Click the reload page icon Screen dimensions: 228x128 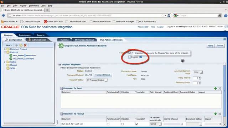pos(169,15)
